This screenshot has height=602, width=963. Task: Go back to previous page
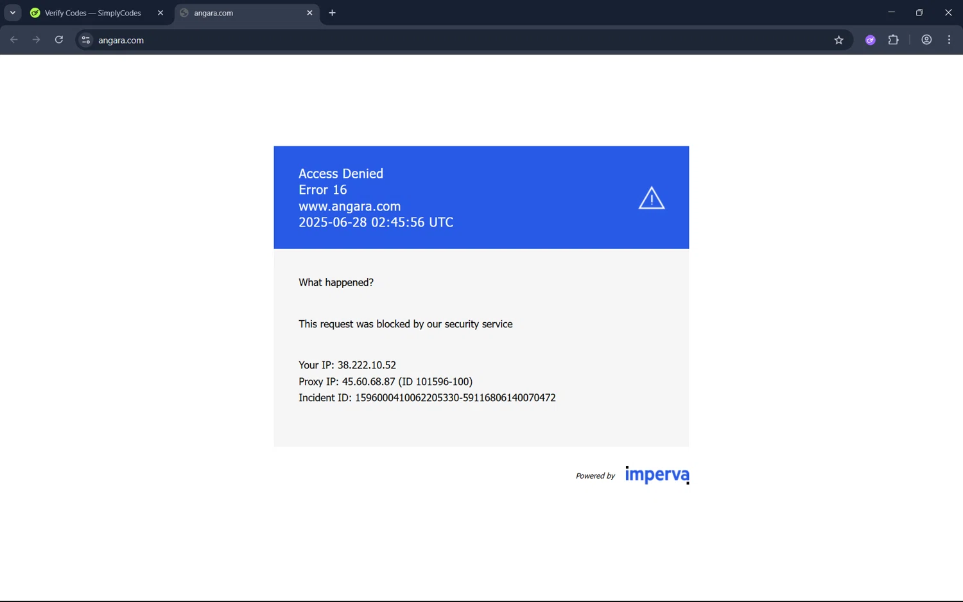pyautogui.click(x=14, y=40)
